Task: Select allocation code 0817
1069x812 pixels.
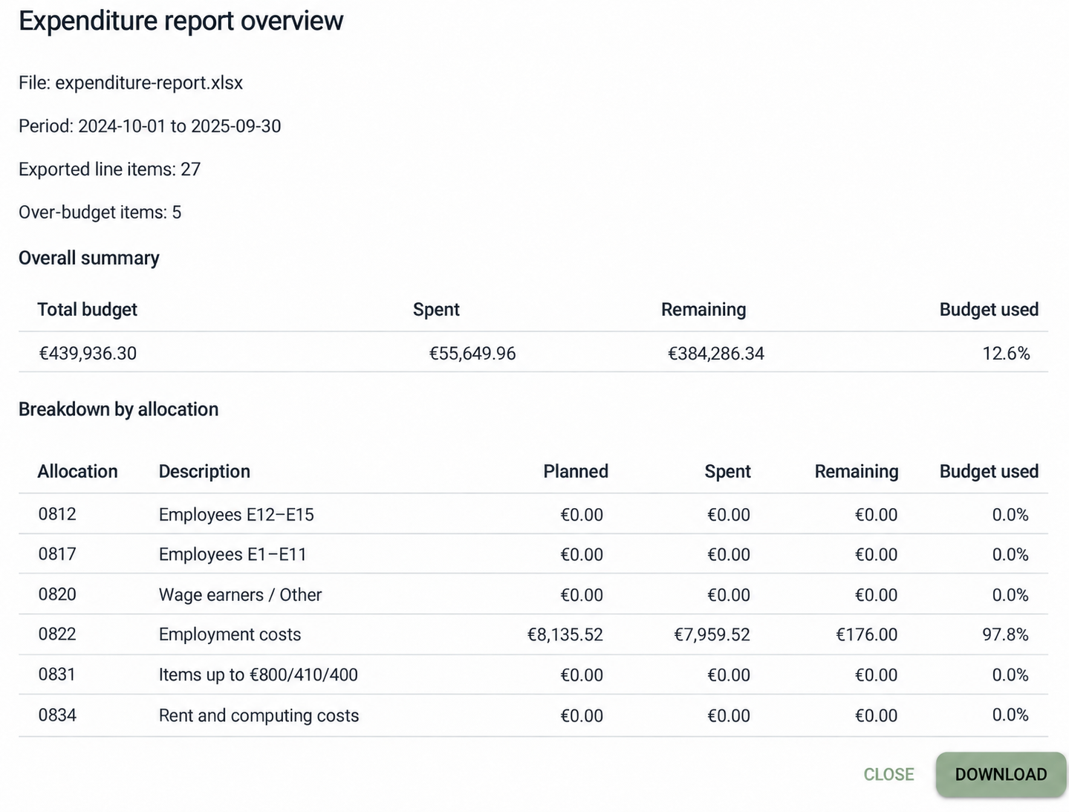Action: pyautogui.click(x=57, y=554)
